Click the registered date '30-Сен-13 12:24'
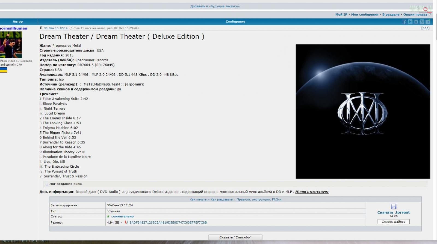437x244 pixels. pyautogui.click(x=120, y=205)
